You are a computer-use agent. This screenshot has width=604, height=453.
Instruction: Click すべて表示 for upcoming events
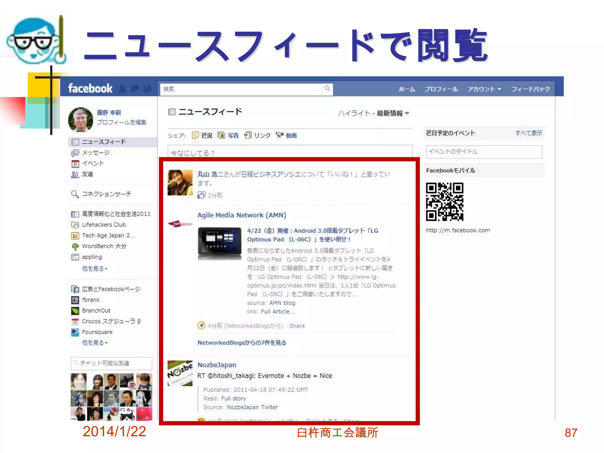coord(528,133)
